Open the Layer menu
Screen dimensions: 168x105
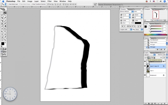coord(36,1)
